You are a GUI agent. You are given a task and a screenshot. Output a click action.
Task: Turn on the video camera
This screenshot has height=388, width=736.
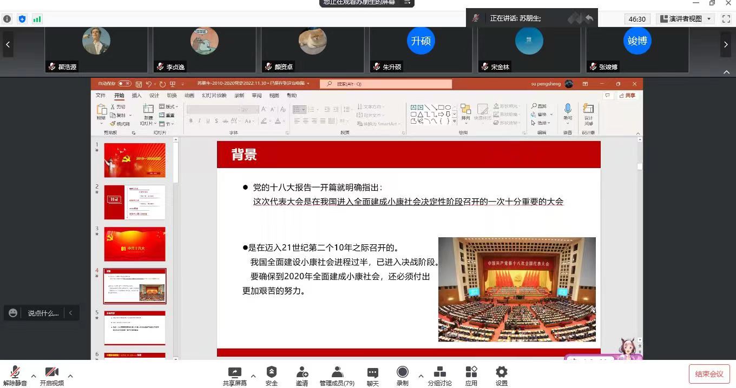pyautogui.click(x=51, y=372)
